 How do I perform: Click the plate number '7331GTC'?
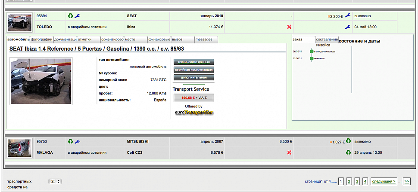point(158,79)
